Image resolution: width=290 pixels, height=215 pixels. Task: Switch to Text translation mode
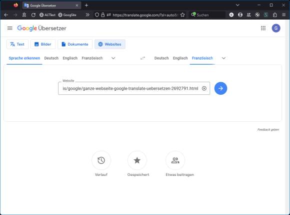17,44
